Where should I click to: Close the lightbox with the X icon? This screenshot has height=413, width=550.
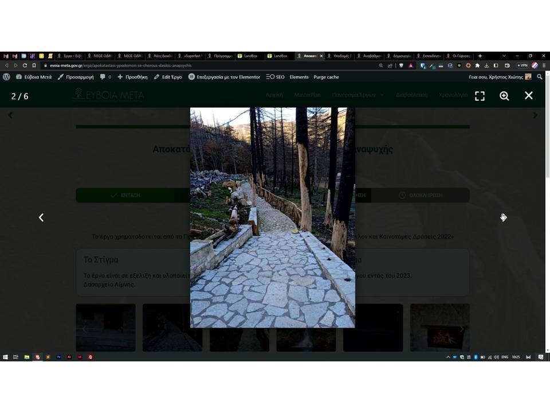[x=529, y=96]
